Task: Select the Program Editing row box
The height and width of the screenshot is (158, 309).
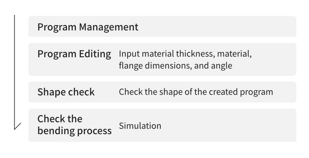Action: pos(162,59)
